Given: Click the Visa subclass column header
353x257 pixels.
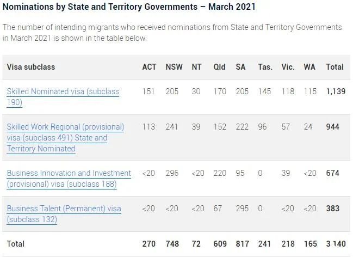Looking at the screenshot, I should [31, 67].
